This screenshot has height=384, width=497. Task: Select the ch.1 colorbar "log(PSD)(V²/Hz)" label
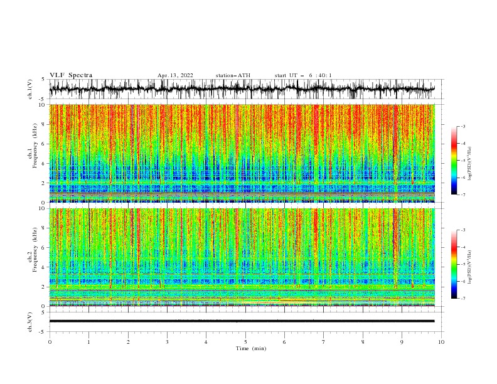point(470,164)
